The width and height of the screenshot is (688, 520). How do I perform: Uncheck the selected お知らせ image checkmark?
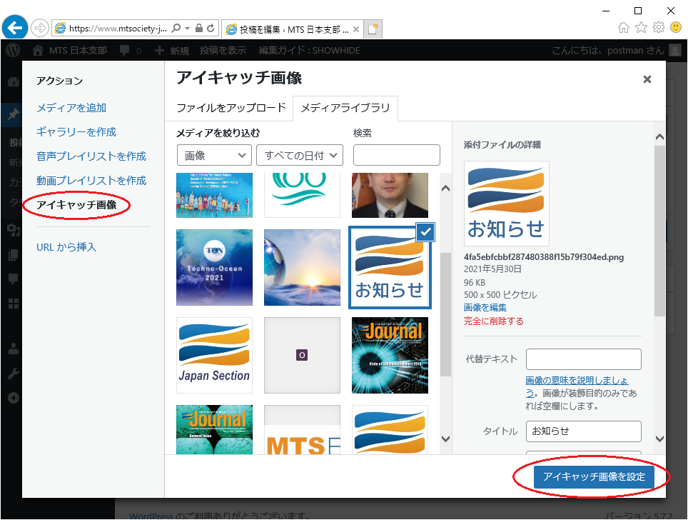425,231
